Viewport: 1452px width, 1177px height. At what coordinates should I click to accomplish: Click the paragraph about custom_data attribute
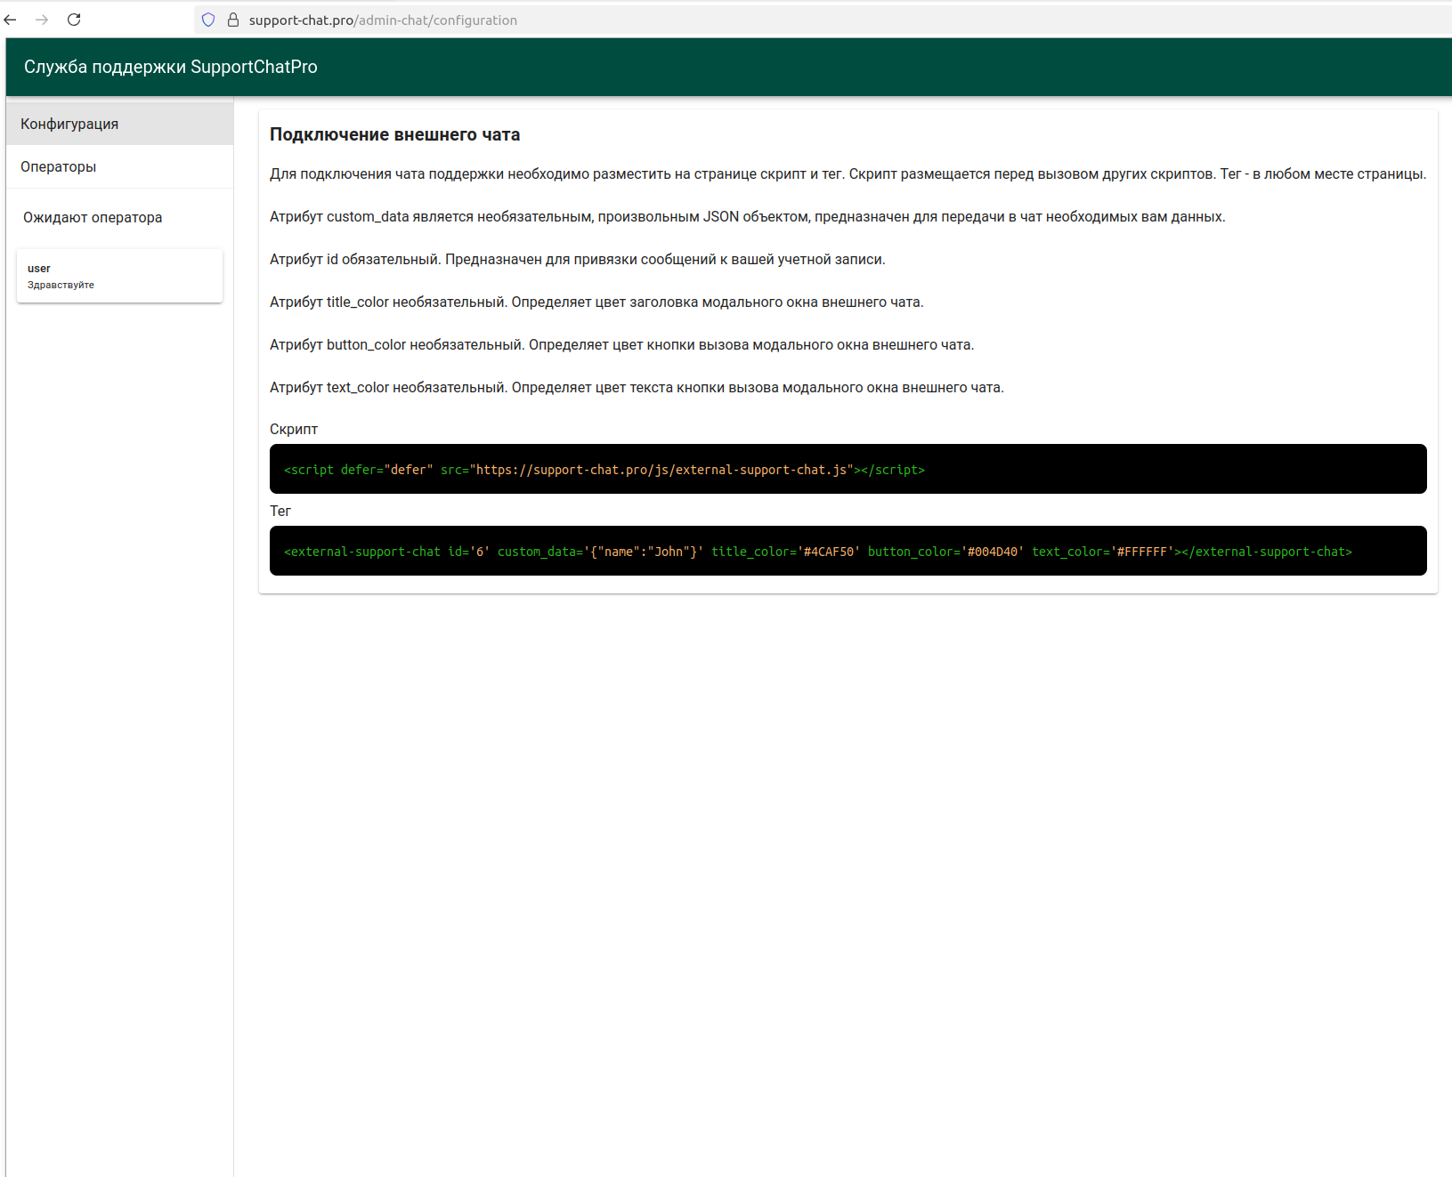[x=748, y=216]
